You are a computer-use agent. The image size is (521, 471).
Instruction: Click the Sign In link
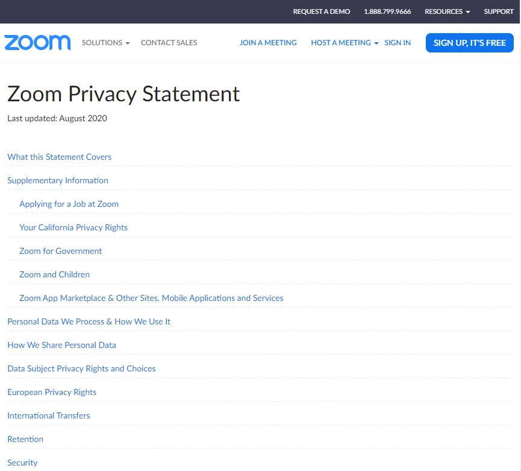click(x=398, y=43)
